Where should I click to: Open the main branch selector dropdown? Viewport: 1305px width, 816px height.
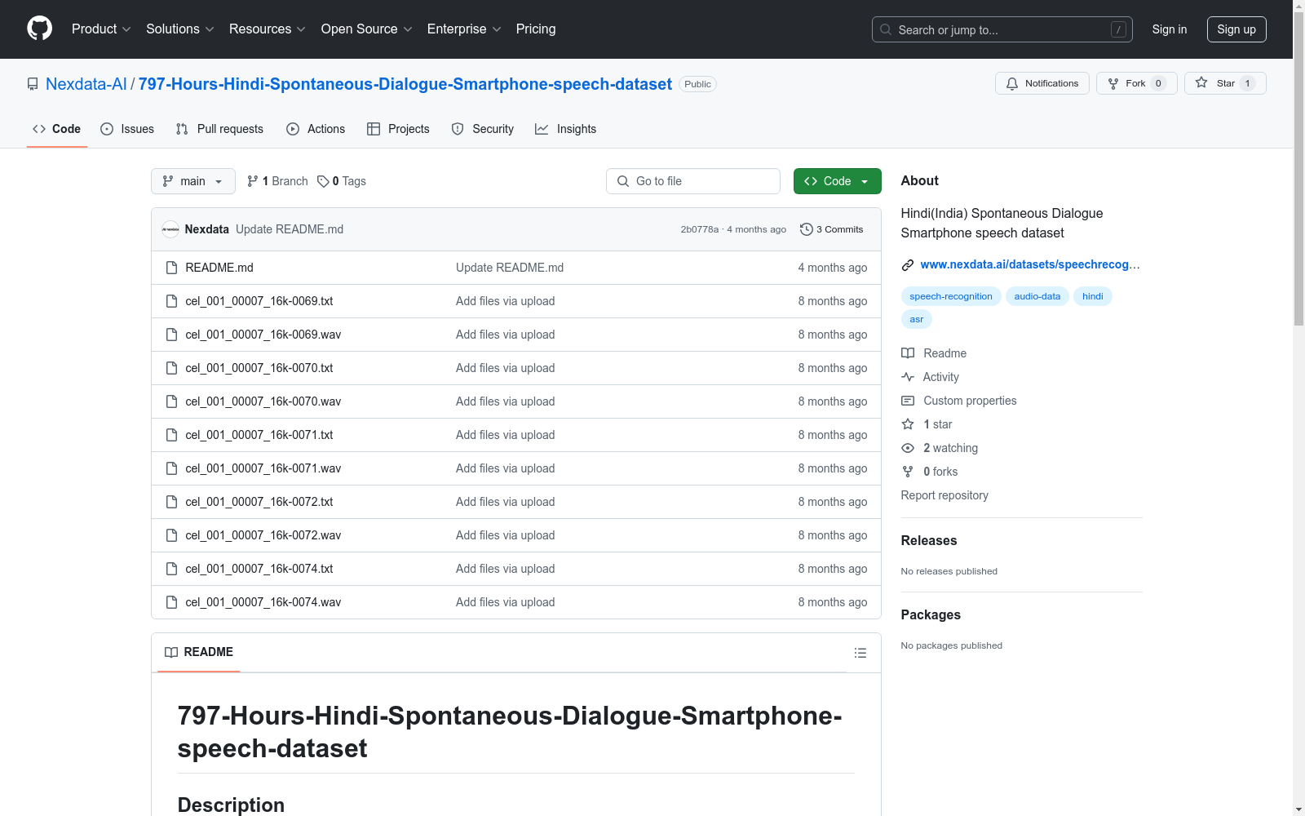[193, 181]
